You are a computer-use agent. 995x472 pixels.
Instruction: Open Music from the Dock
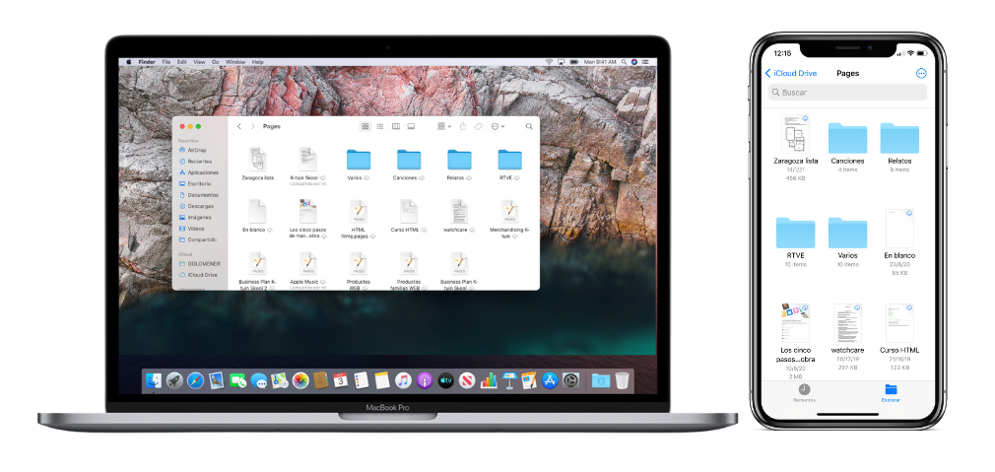pyautogui.click(x=404, y=380)
